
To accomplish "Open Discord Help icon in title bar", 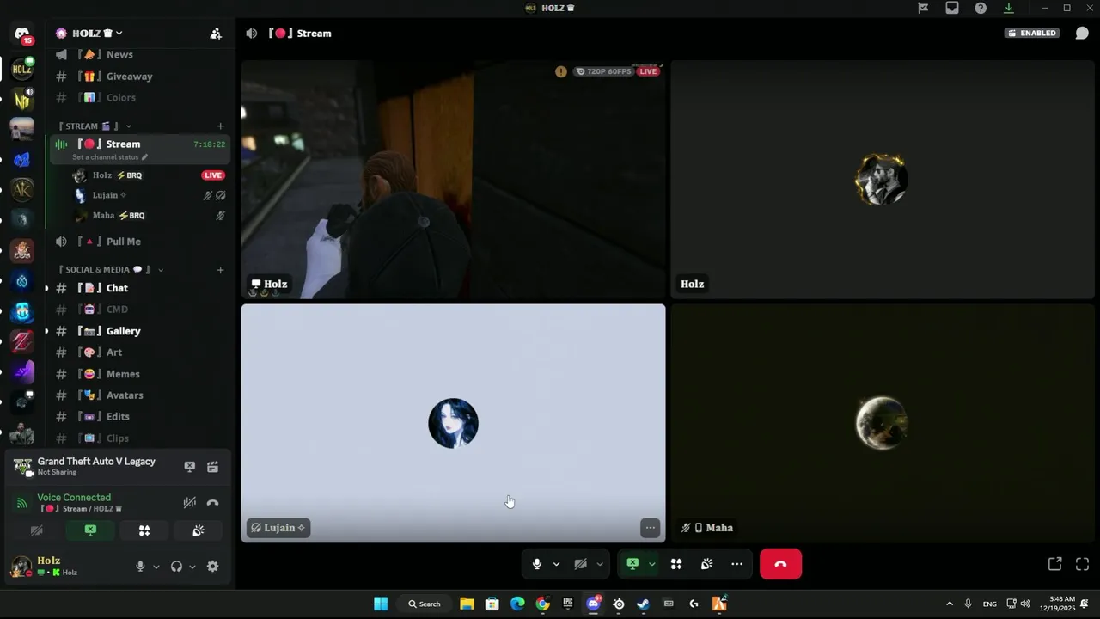I will point(981,8).
